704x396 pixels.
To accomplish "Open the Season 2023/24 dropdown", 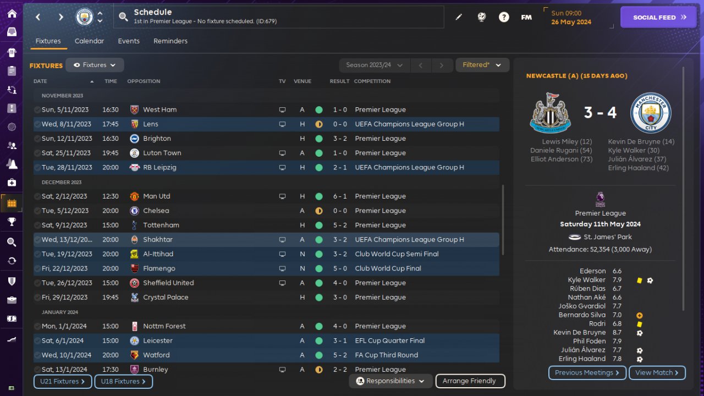I will [374, 65].
